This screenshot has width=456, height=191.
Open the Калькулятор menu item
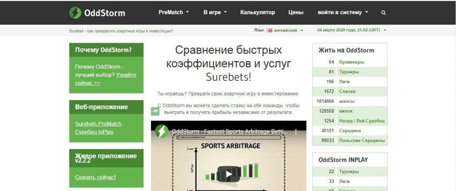(x=257, y=12)
